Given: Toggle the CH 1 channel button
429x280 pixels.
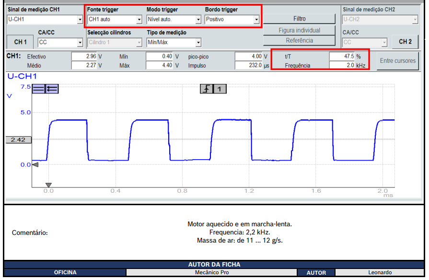Looking at the screenshot, I should (20, 42).
